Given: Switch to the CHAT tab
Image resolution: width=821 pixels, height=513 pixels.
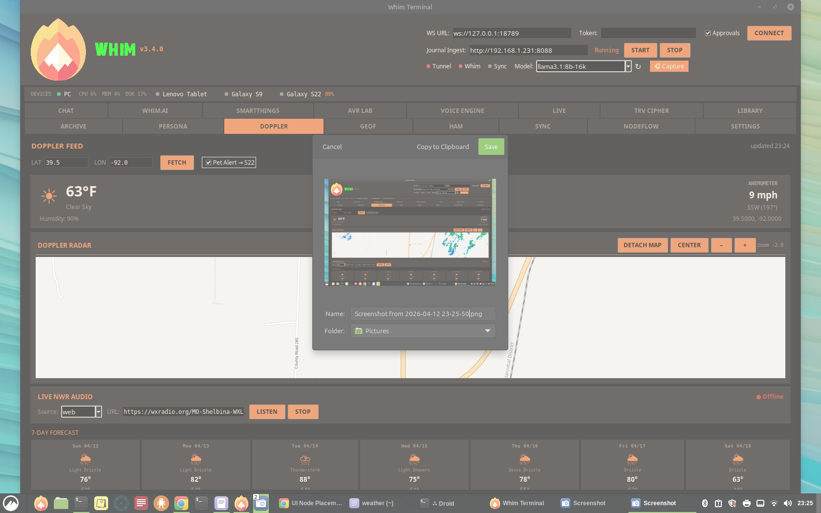Looking at the screenshot, I should [66, 111].
